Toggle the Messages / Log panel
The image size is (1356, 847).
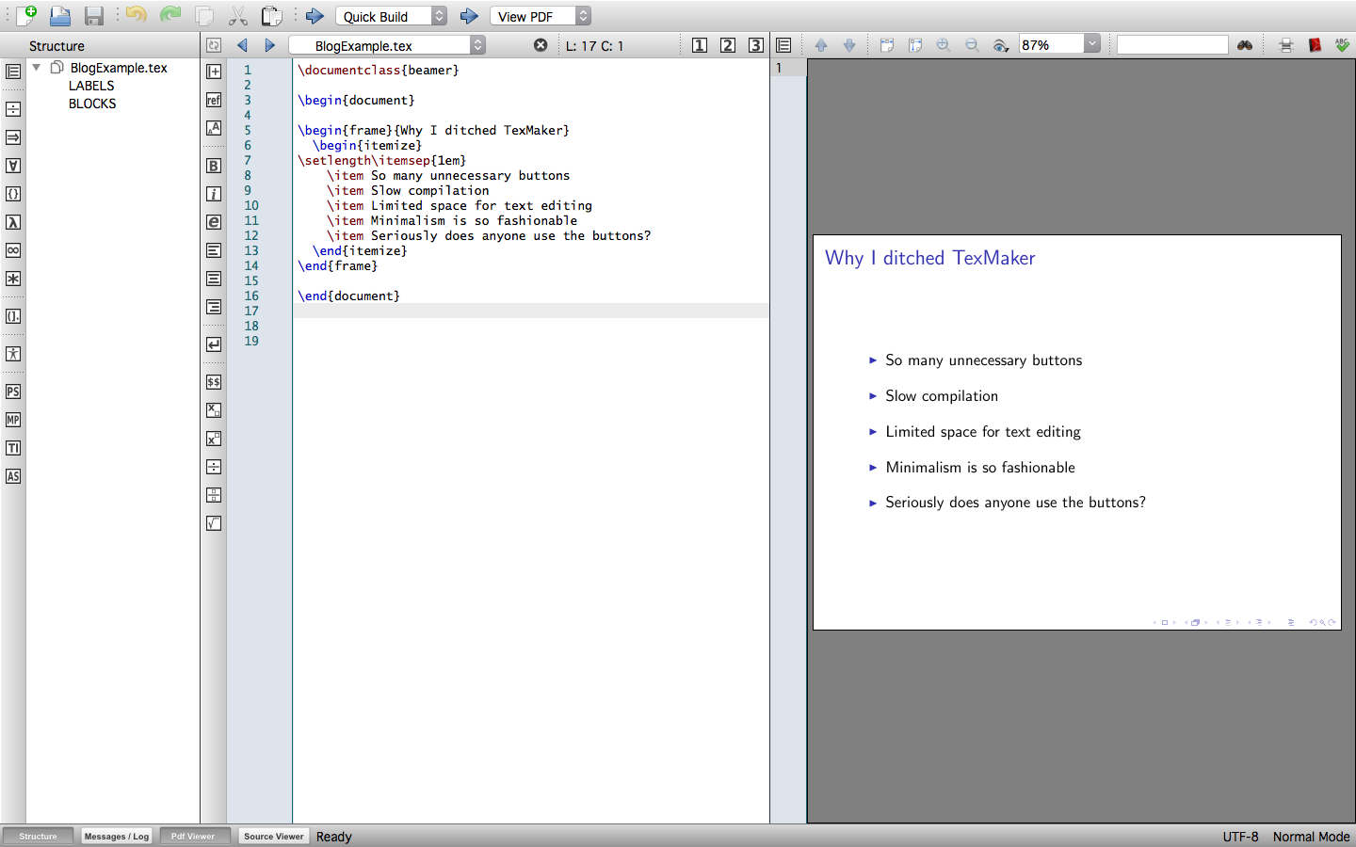pyautogui.click(x=117, y=836)
